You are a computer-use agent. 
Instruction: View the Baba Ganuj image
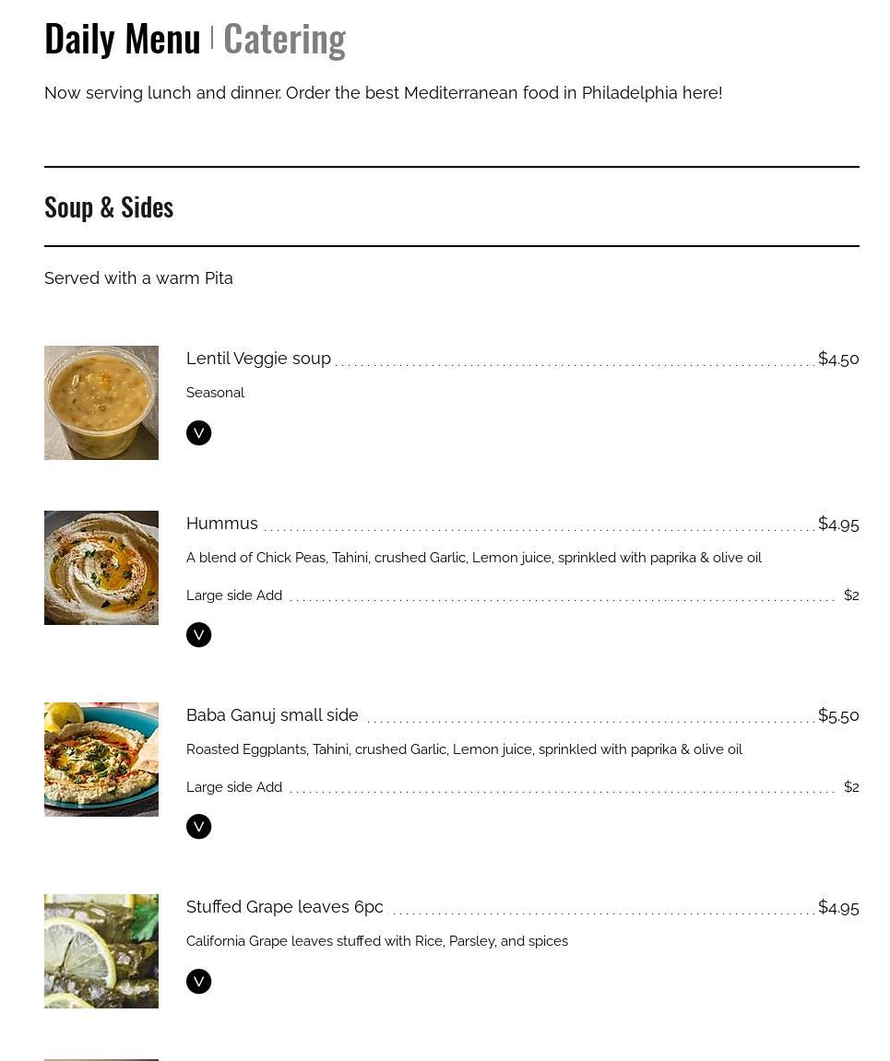[101, 760]
